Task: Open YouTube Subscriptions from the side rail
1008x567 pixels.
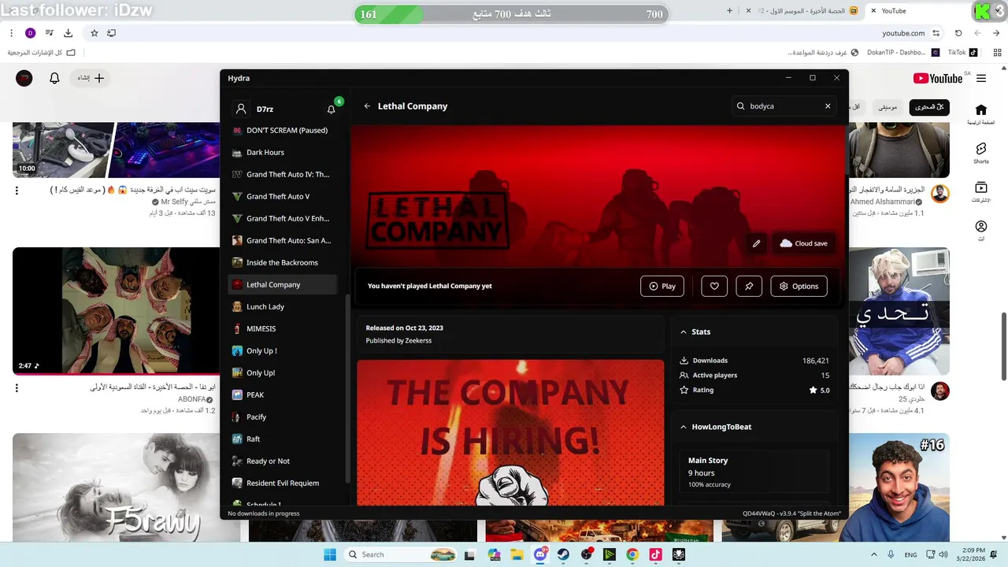Action: (x=980, y=191)
